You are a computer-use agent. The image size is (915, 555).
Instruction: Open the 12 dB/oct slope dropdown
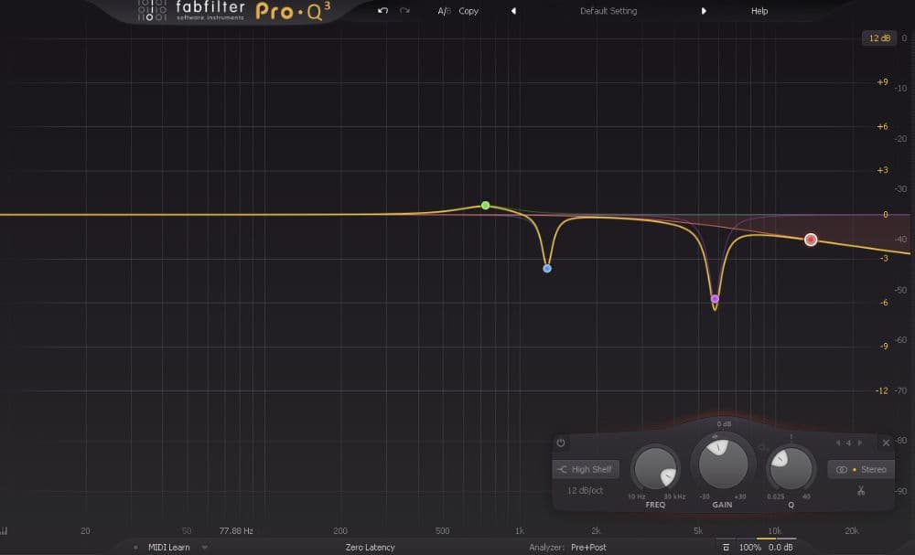tap(585, 491)
